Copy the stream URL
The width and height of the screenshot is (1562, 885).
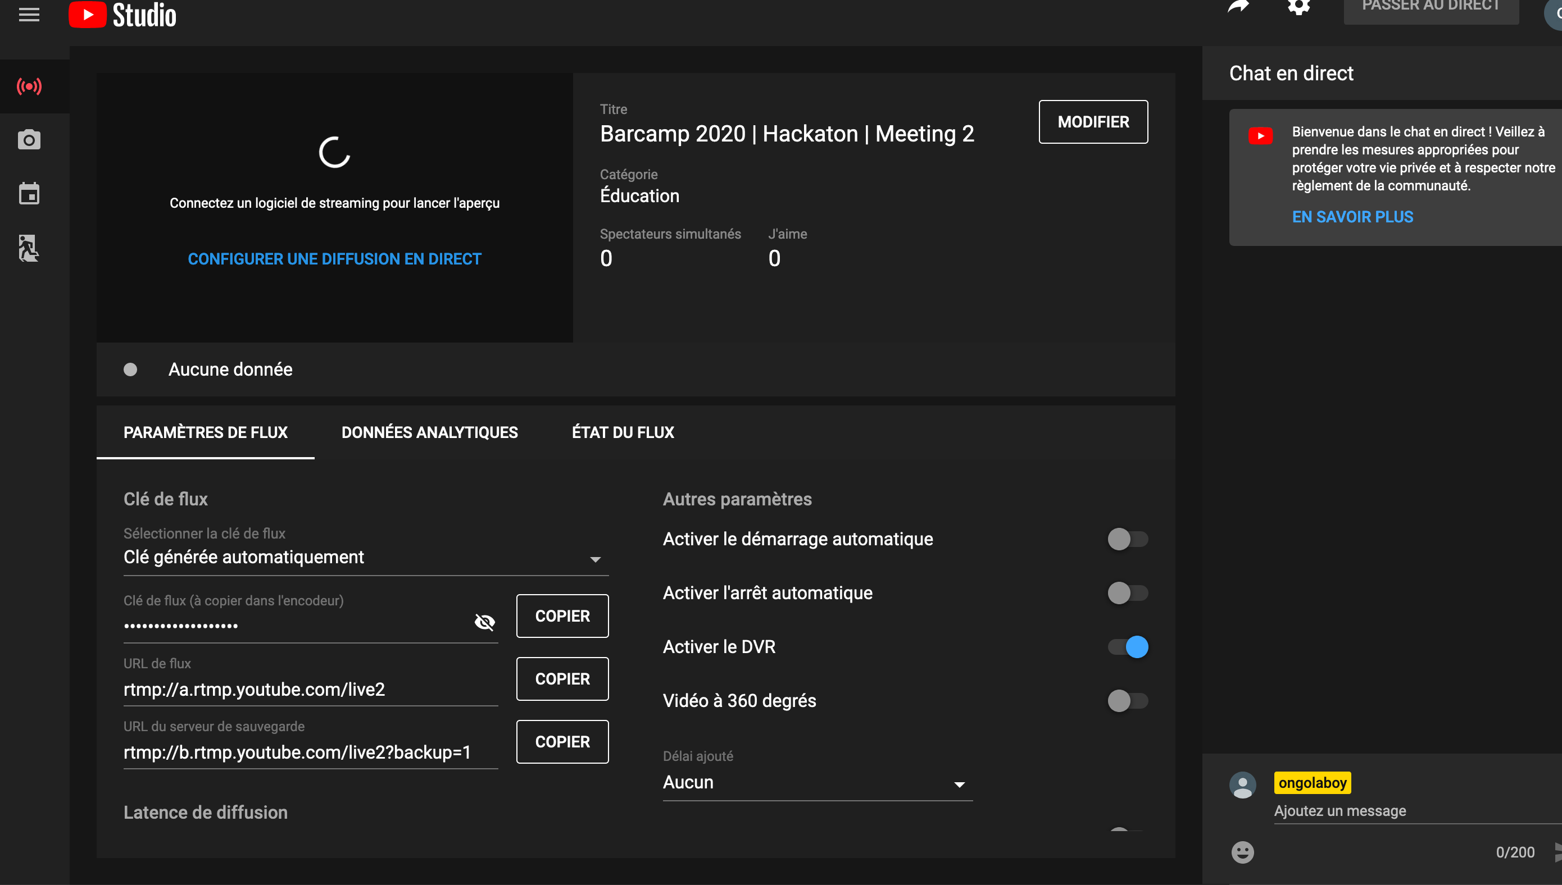tap(562, 679)
